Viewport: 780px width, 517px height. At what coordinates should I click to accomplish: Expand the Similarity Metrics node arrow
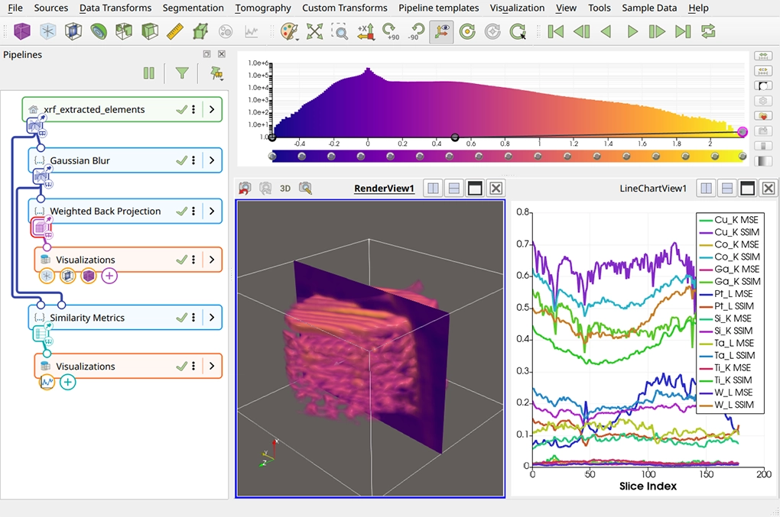[x=212, y=318]
